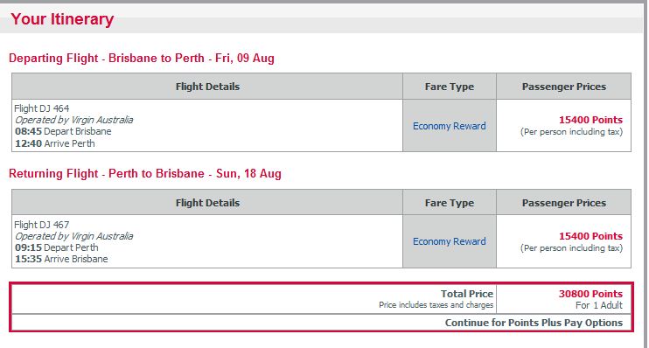Screen dimensions: 649x348
Task: Click the returning Fare Type column header
Action: (449, 203)
